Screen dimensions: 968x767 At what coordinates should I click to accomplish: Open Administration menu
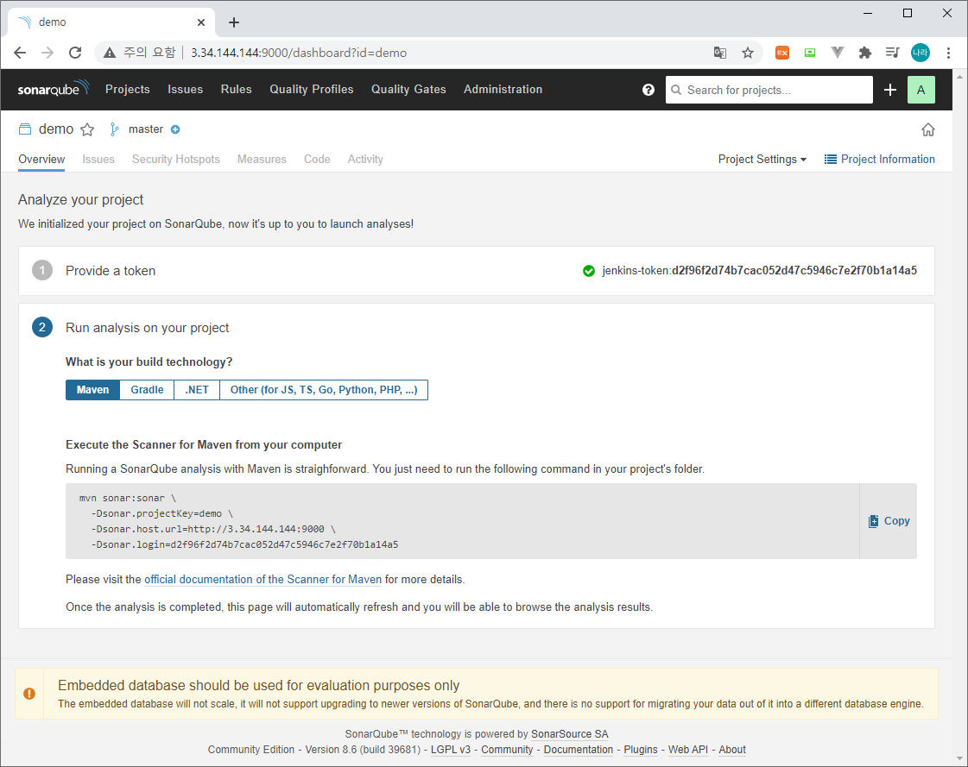point(503,90)
